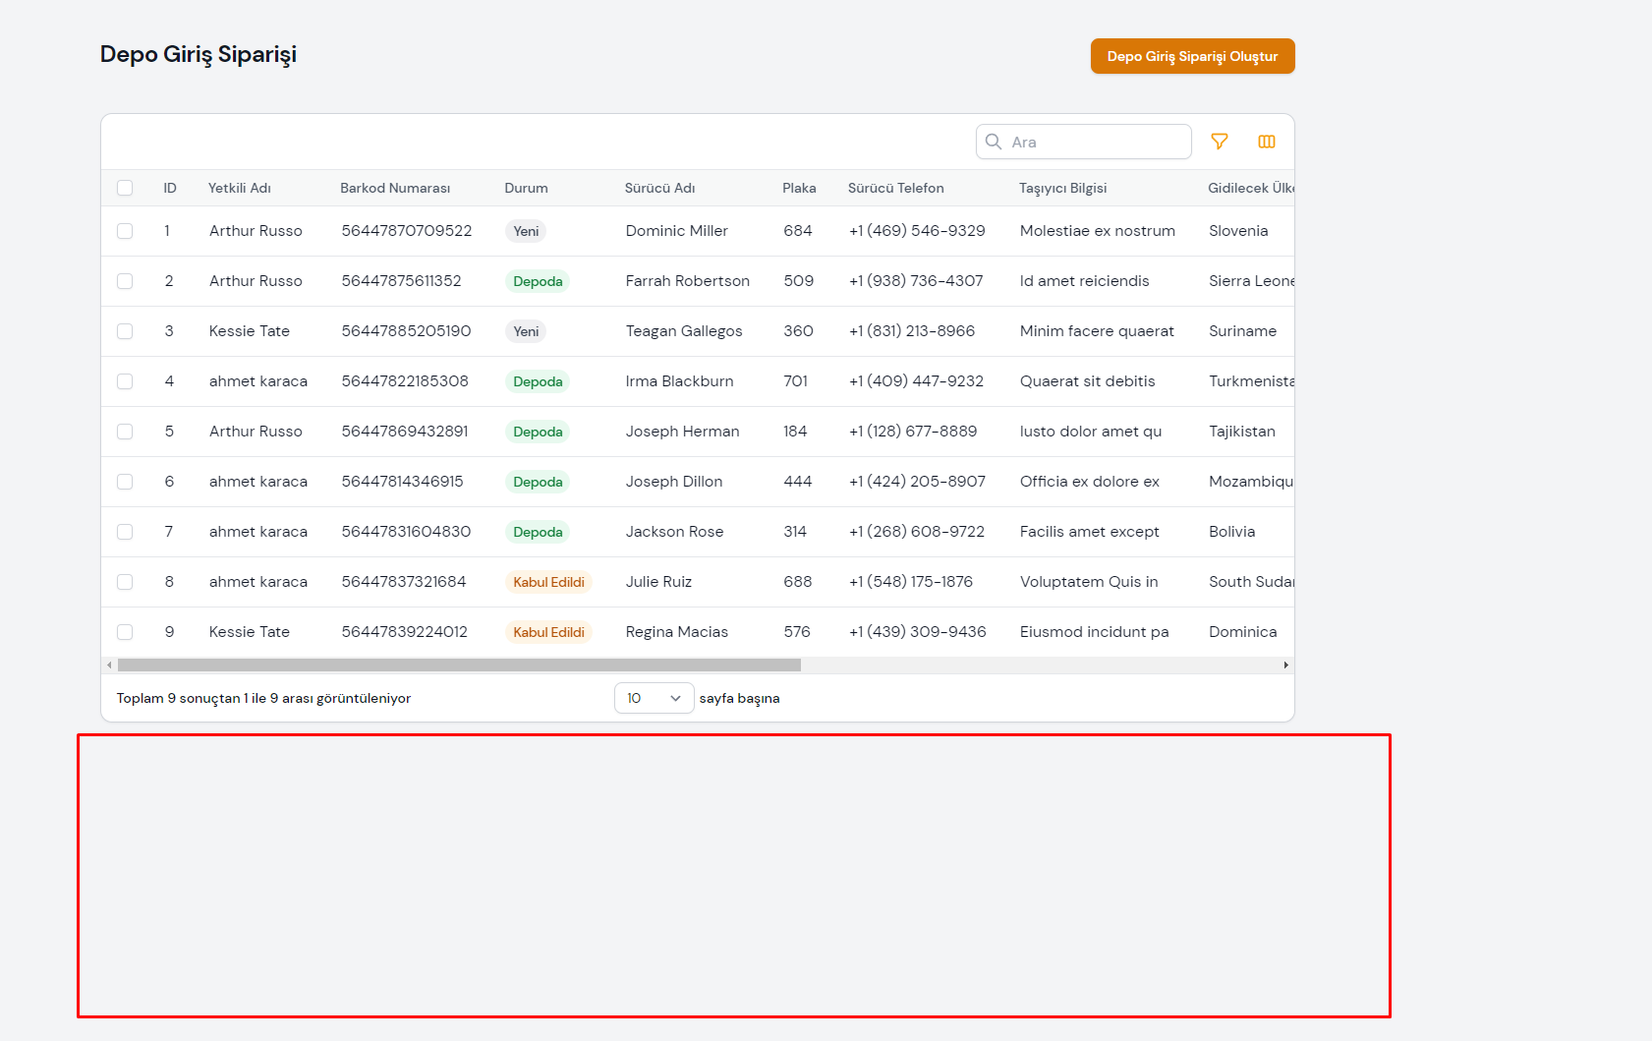Select the checkbox for Julie Ruiz row
Screen dimensions: 1652x1041
(125, 582)
